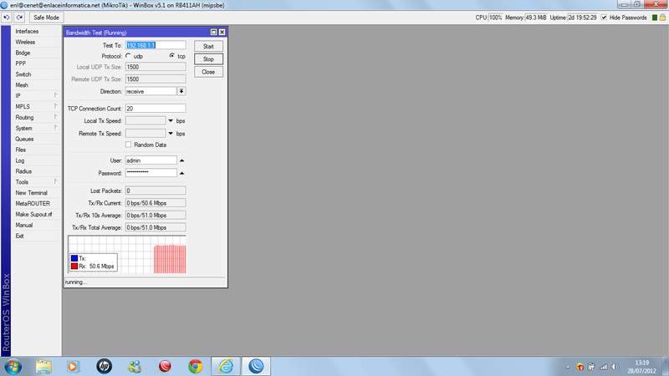669x376 pixels.
Task: Click the WinBox taskbar icon
Action: [256, 366]
